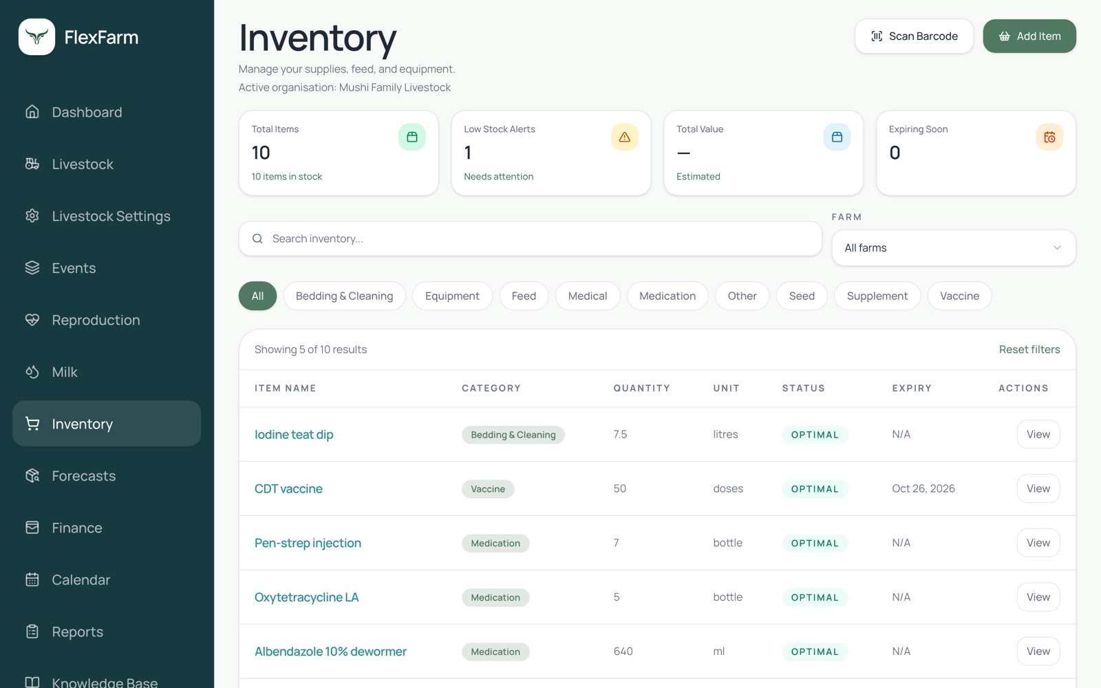Go to Dashboard in sidebar
This screenshot has height=688, width=1101.
point(107,111)
